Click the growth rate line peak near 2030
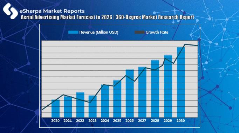This screenshot has width=239, height=133. click(x=185, y=44)
